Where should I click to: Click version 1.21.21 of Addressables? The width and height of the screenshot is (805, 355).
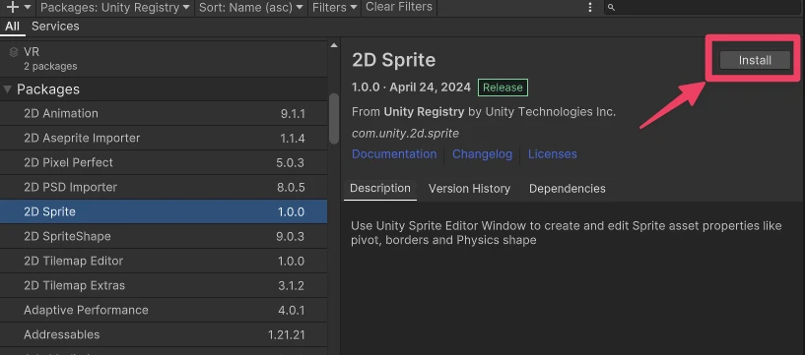pos(286,335)
